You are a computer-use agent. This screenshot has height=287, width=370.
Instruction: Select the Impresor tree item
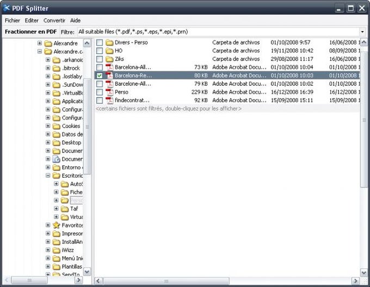pyautogui.click(x=72, y=234)
